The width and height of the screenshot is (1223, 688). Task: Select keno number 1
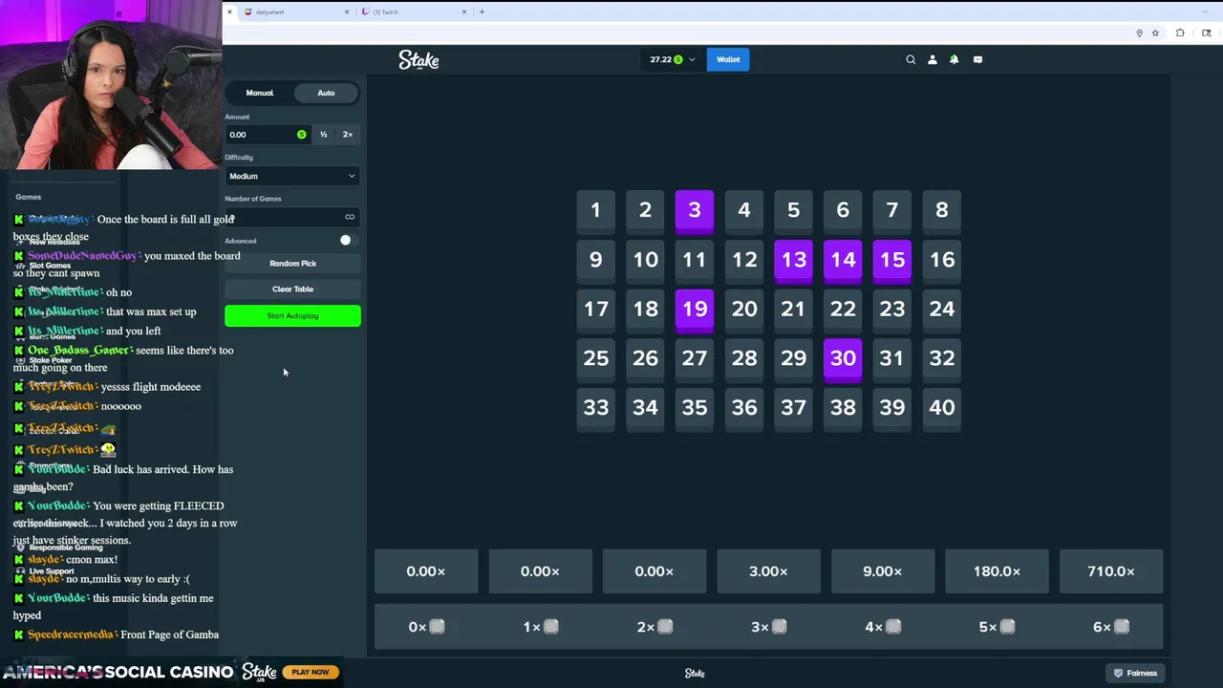pos(595,210)
